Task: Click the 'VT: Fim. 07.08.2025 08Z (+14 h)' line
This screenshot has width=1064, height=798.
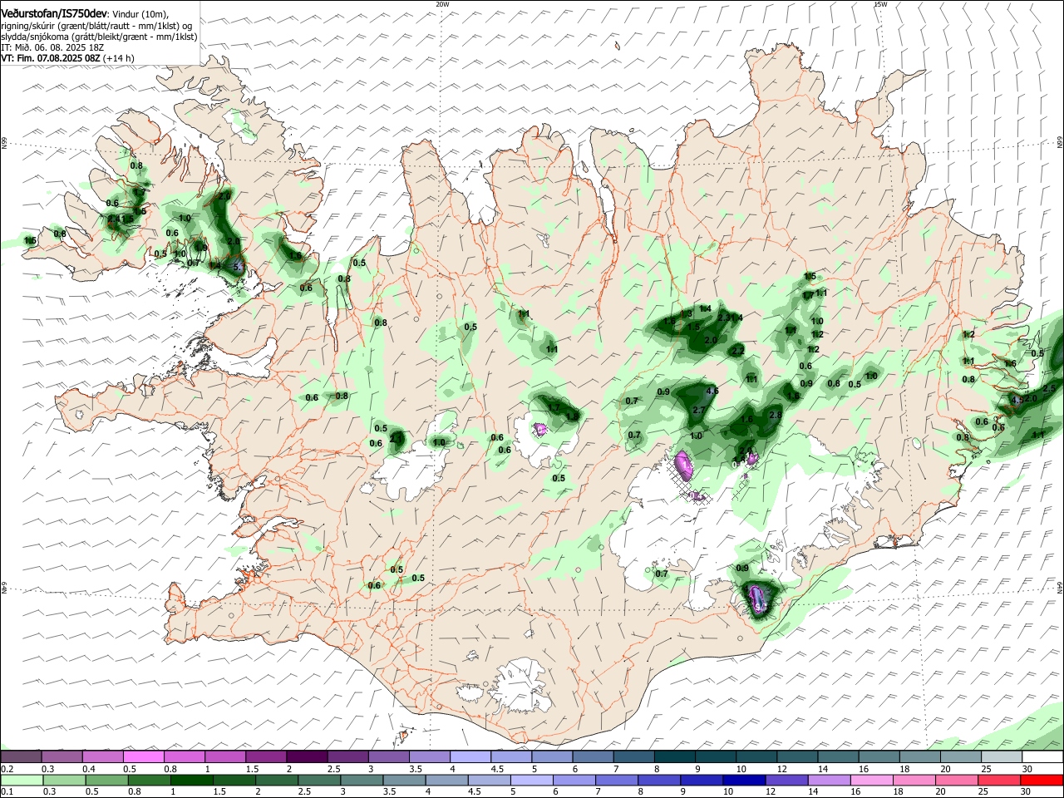Action: [x=67, y=58]
